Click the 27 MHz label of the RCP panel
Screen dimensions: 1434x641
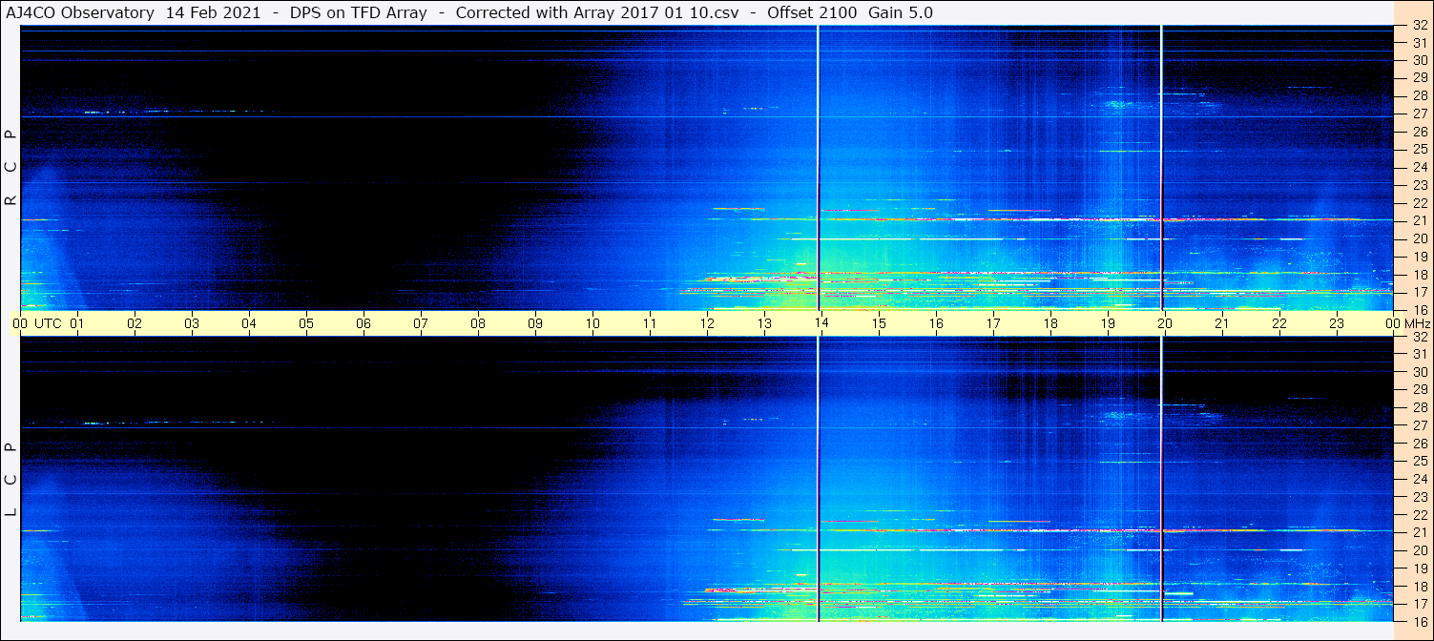tap(1420, 114)
